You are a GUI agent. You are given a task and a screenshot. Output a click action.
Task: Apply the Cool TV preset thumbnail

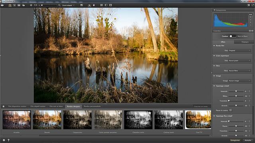pyautogui.click(x=198, y=120)
